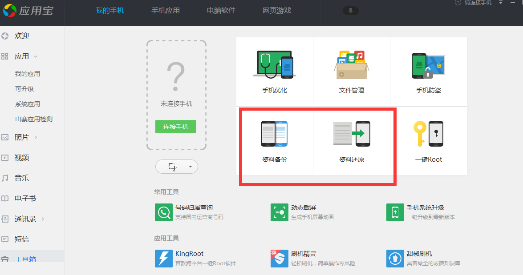This screenshot has width=523, height=275.
Task: Click the 手机系统升级 upgrade icon
Action: pos(395,212)
